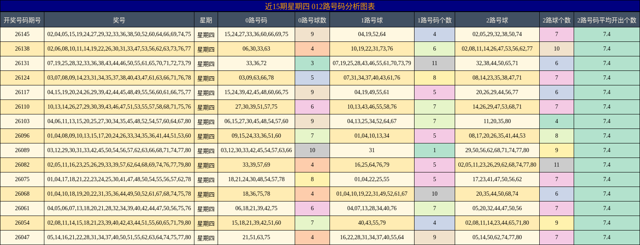
Task: Click period number 26082
Action: click(x=22, y=165)
